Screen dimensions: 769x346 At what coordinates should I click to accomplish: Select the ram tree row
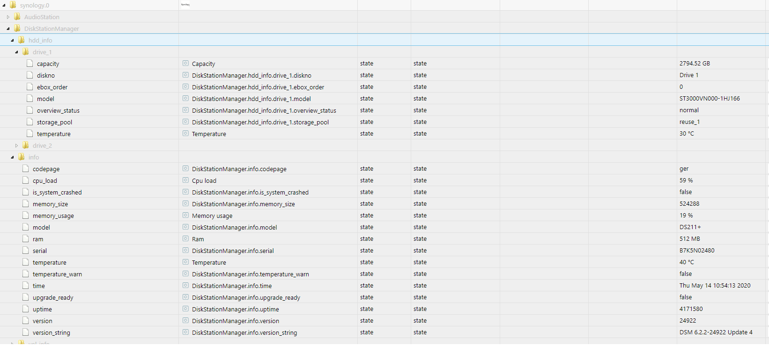pyautogui.click(x=384, y=239)
